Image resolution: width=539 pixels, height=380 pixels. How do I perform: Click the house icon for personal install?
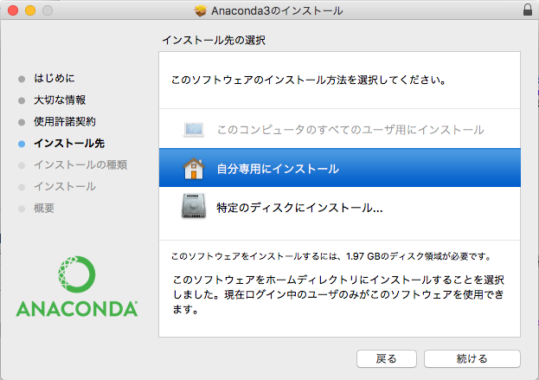pyautogui.click(x=194, y=169)
